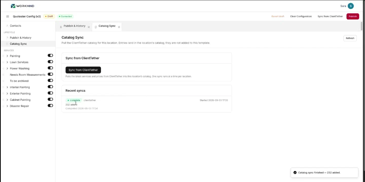Image resolution: width=365 pixels, height=182 pixels.
Task: Select Catalog Sync in sidebar
Action: coord(28,44)
